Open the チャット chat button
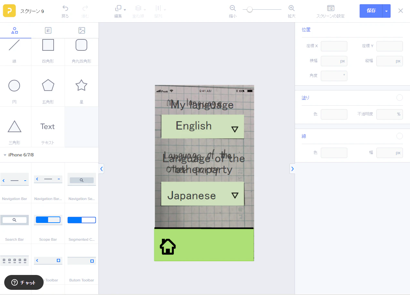The width and height of the screenshot is (410, 295). click(x=24, y=282)
